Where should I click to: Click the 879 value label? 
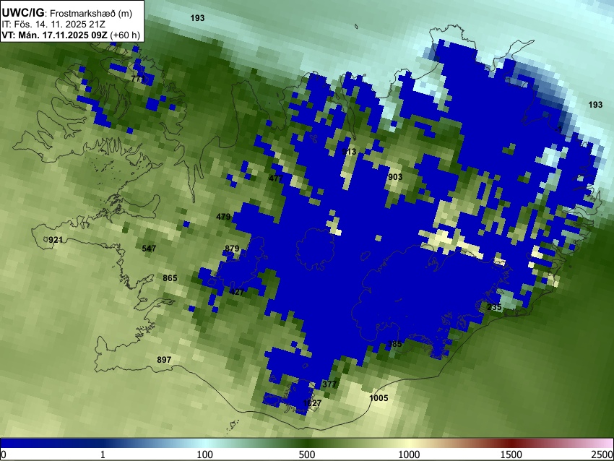coord(232,249)
